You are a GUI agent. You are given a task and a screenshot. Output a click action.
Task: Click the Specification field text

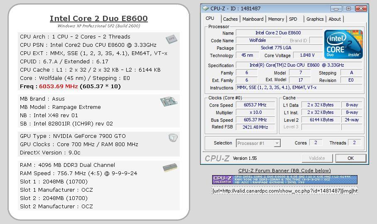tap(299, 65)
